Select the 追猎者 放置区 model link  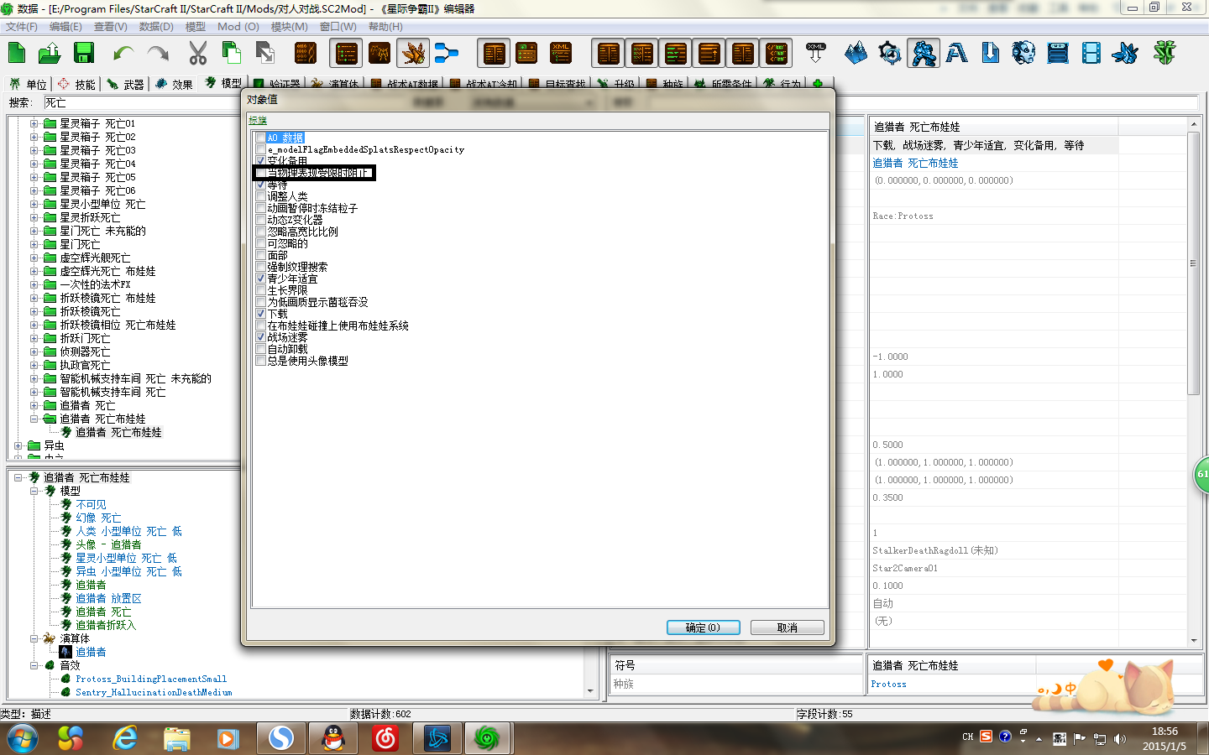click(108, 598)
